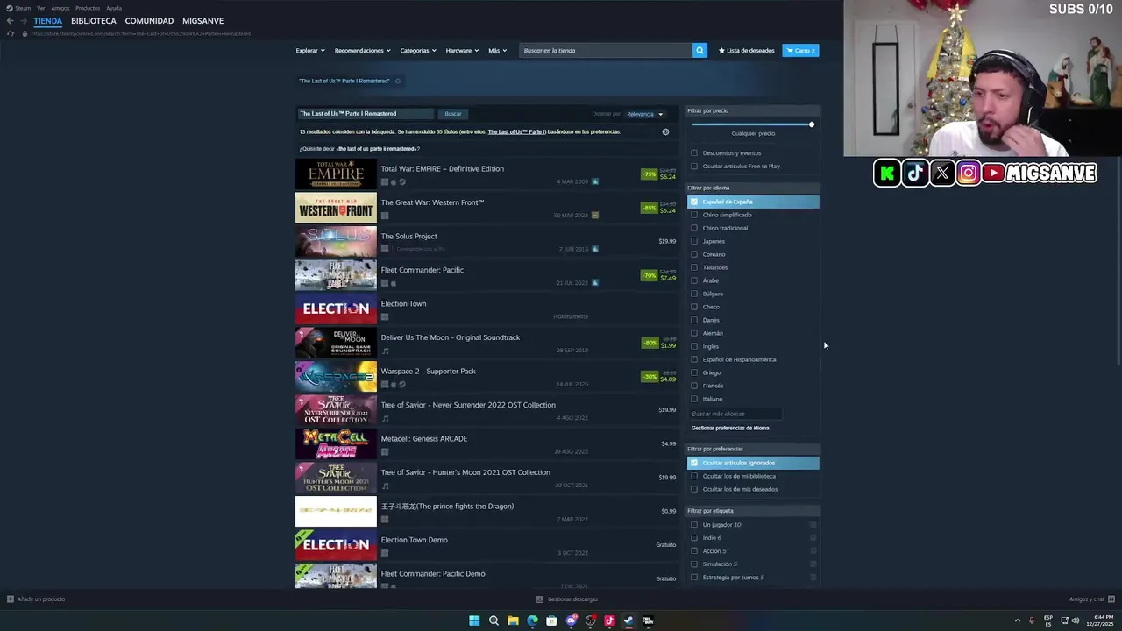Viewport: 1122px width, 631px height.
Task: Click the Election Town game thumbnail
Action: click(x=336, y=308)
